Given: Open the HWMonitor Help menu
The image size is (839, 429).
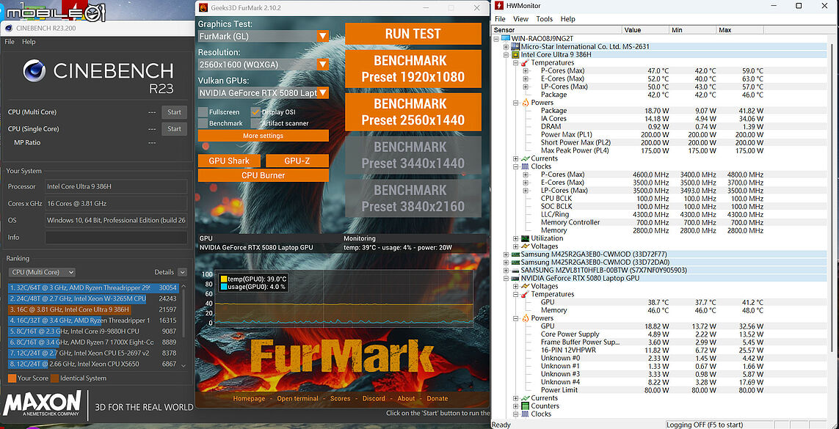Looking at the screenshot, I should [567, 18].
